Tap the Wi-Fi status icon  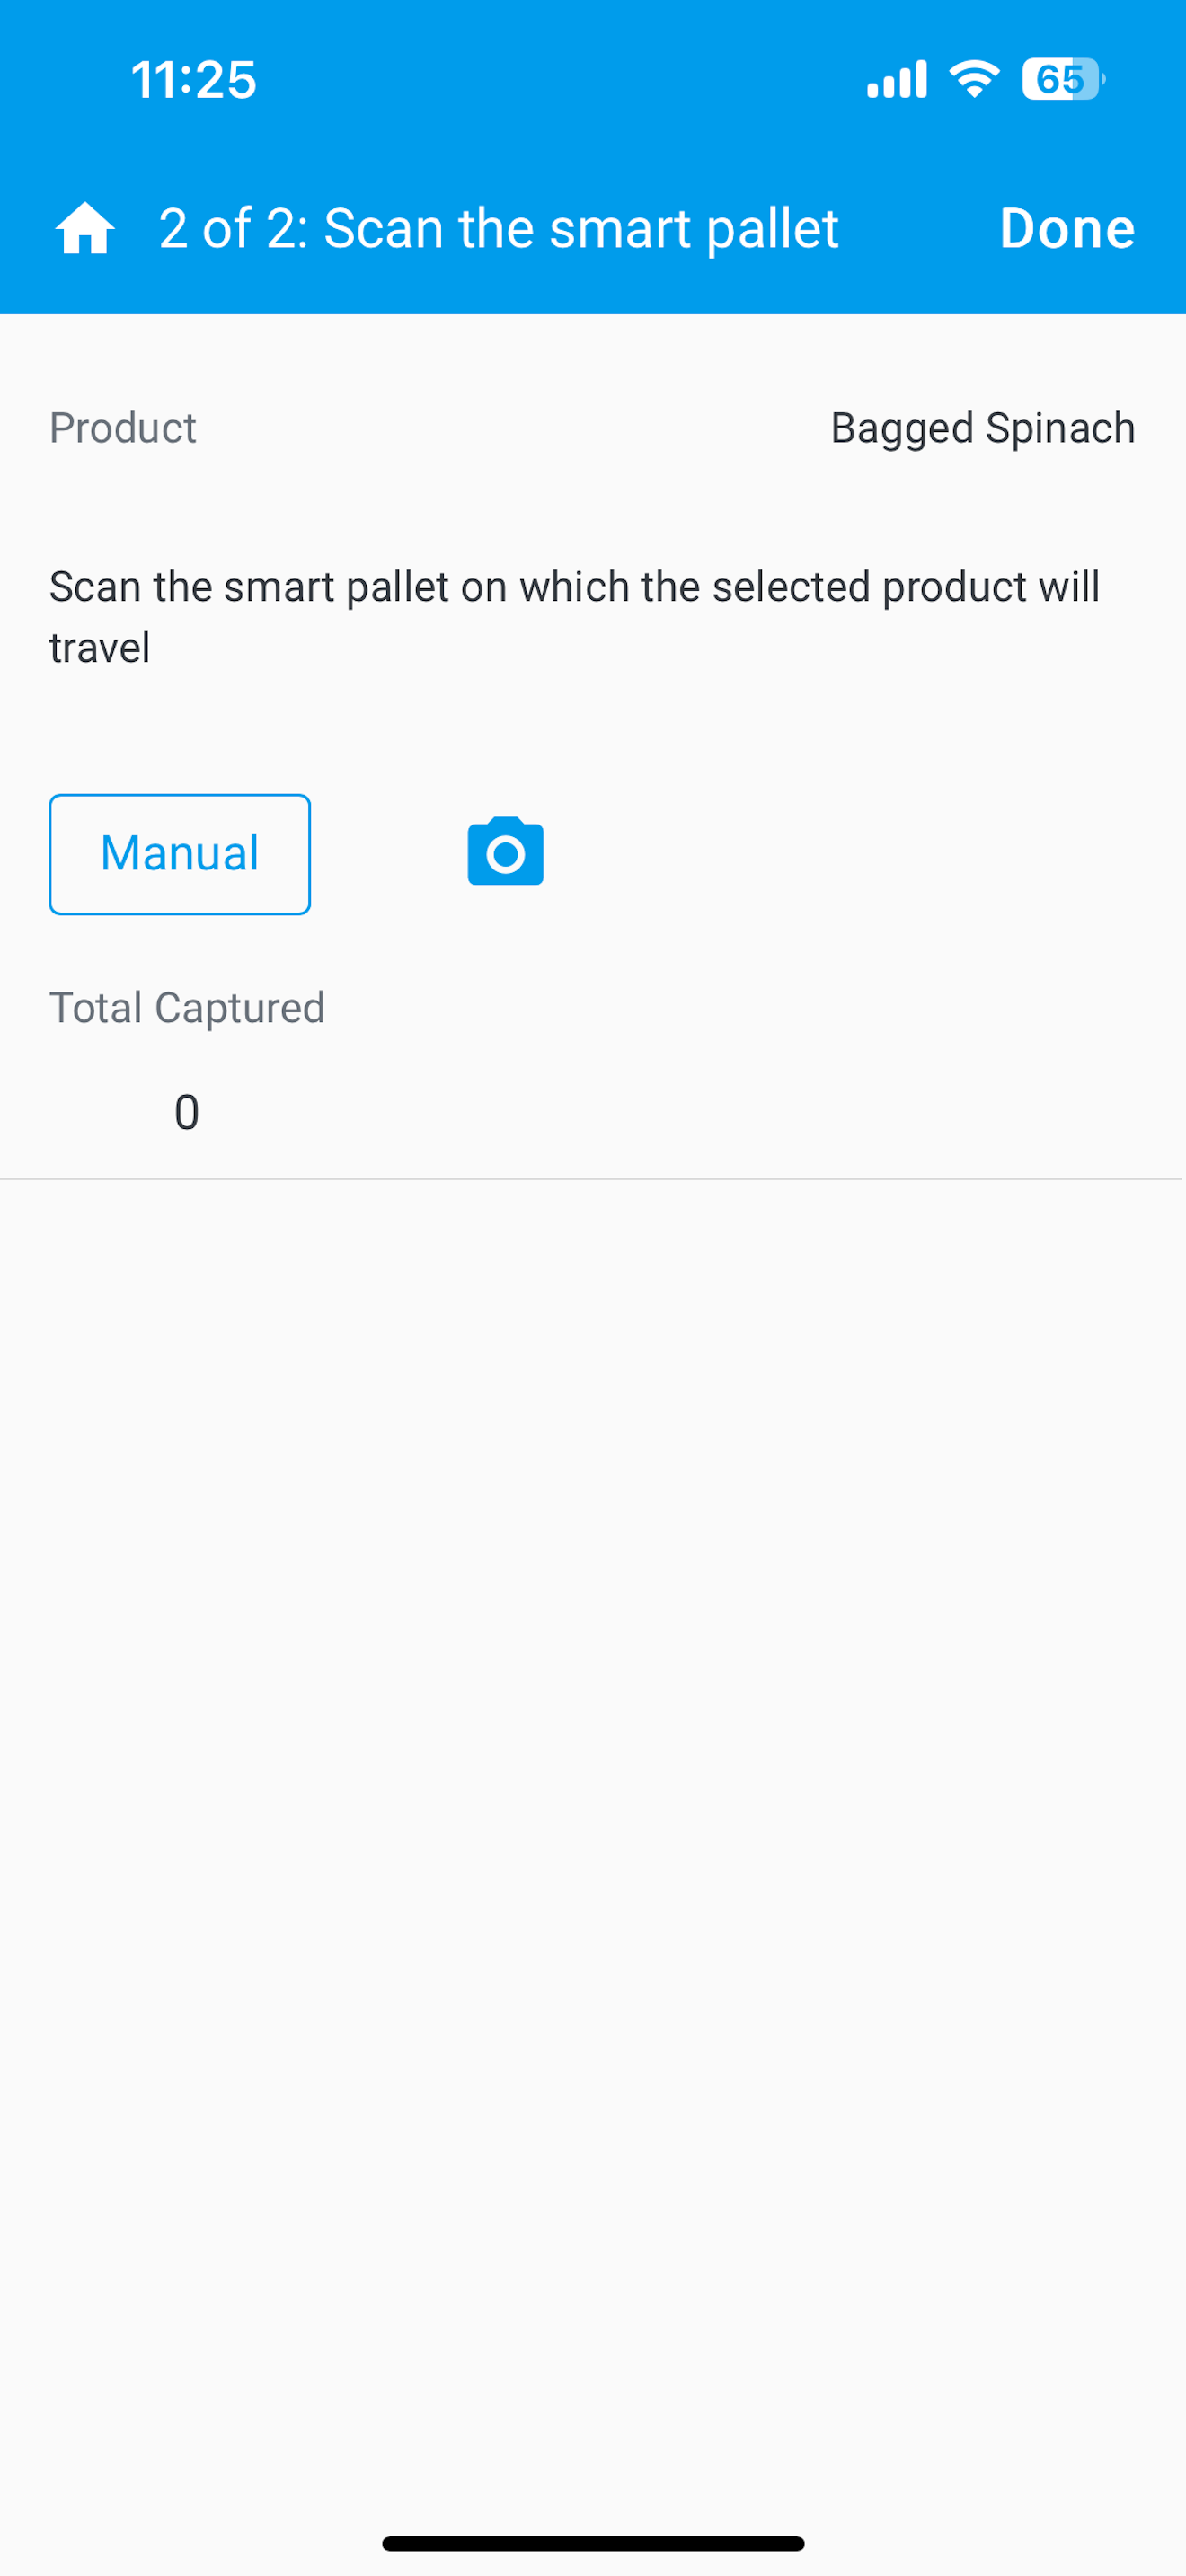click(974, 79)
